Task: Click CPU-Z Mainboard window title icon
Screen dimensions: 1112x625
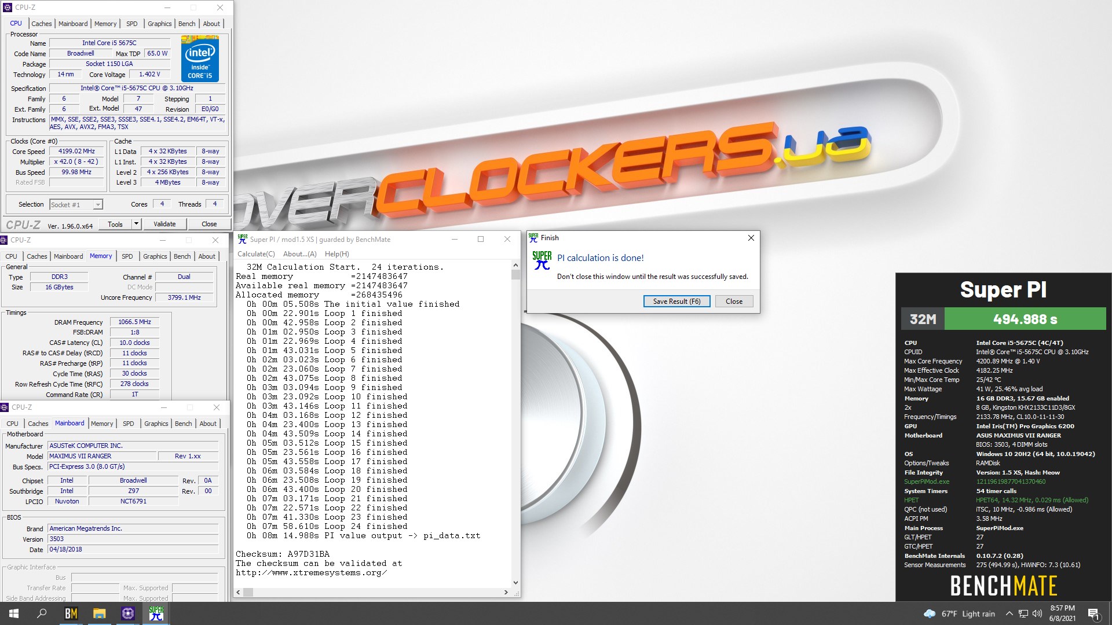Action: (x=5, y=407)
